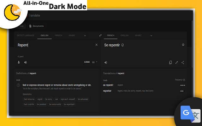This screenshot has height=126, width=202.
Task: Click the 'be sorry' synonym chip
Action: [x=49, y=99]
